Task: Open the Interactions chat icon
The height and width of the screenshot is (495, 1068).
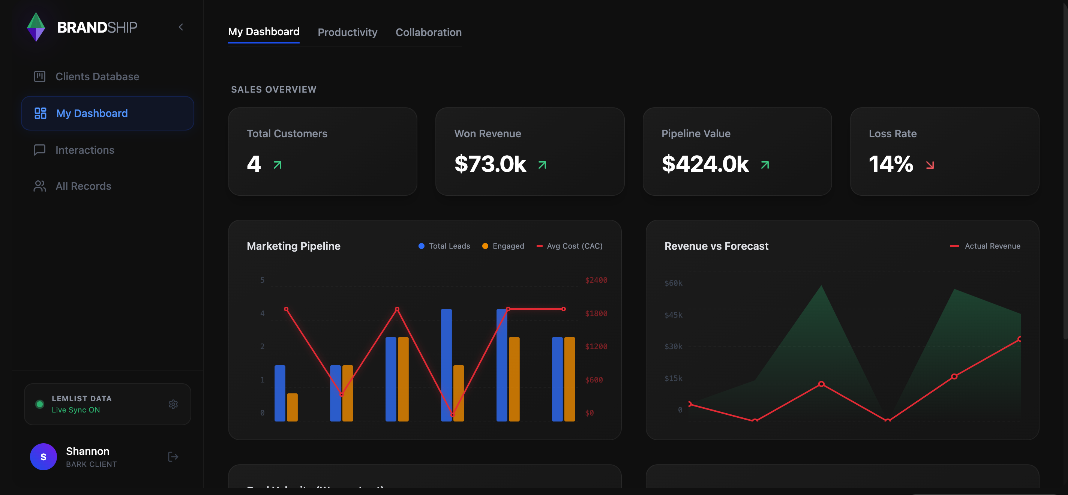Action: click(x=39, y=150)
